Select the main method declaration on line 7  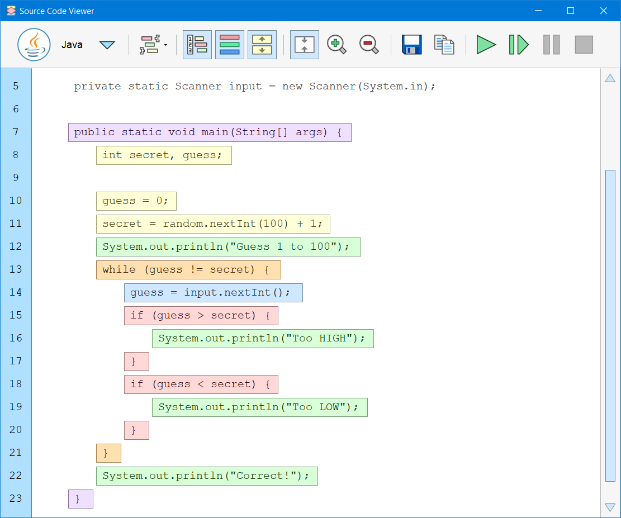pyautogui.click(x=209, y=132)
